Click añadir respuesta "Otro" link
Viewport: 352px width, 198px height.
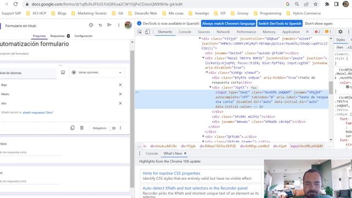click(38, 112)
